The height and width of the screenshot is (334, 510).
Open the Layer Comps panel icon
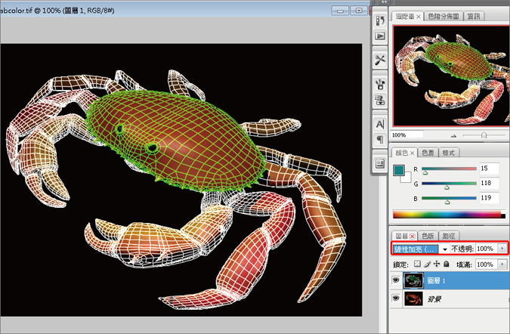click(380, 163)
